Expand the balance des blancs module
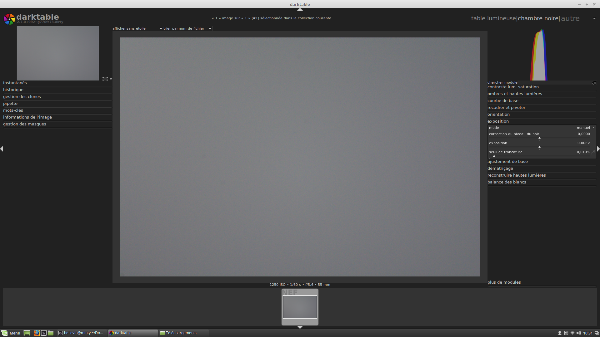600x337 pixels. [542, 182]
